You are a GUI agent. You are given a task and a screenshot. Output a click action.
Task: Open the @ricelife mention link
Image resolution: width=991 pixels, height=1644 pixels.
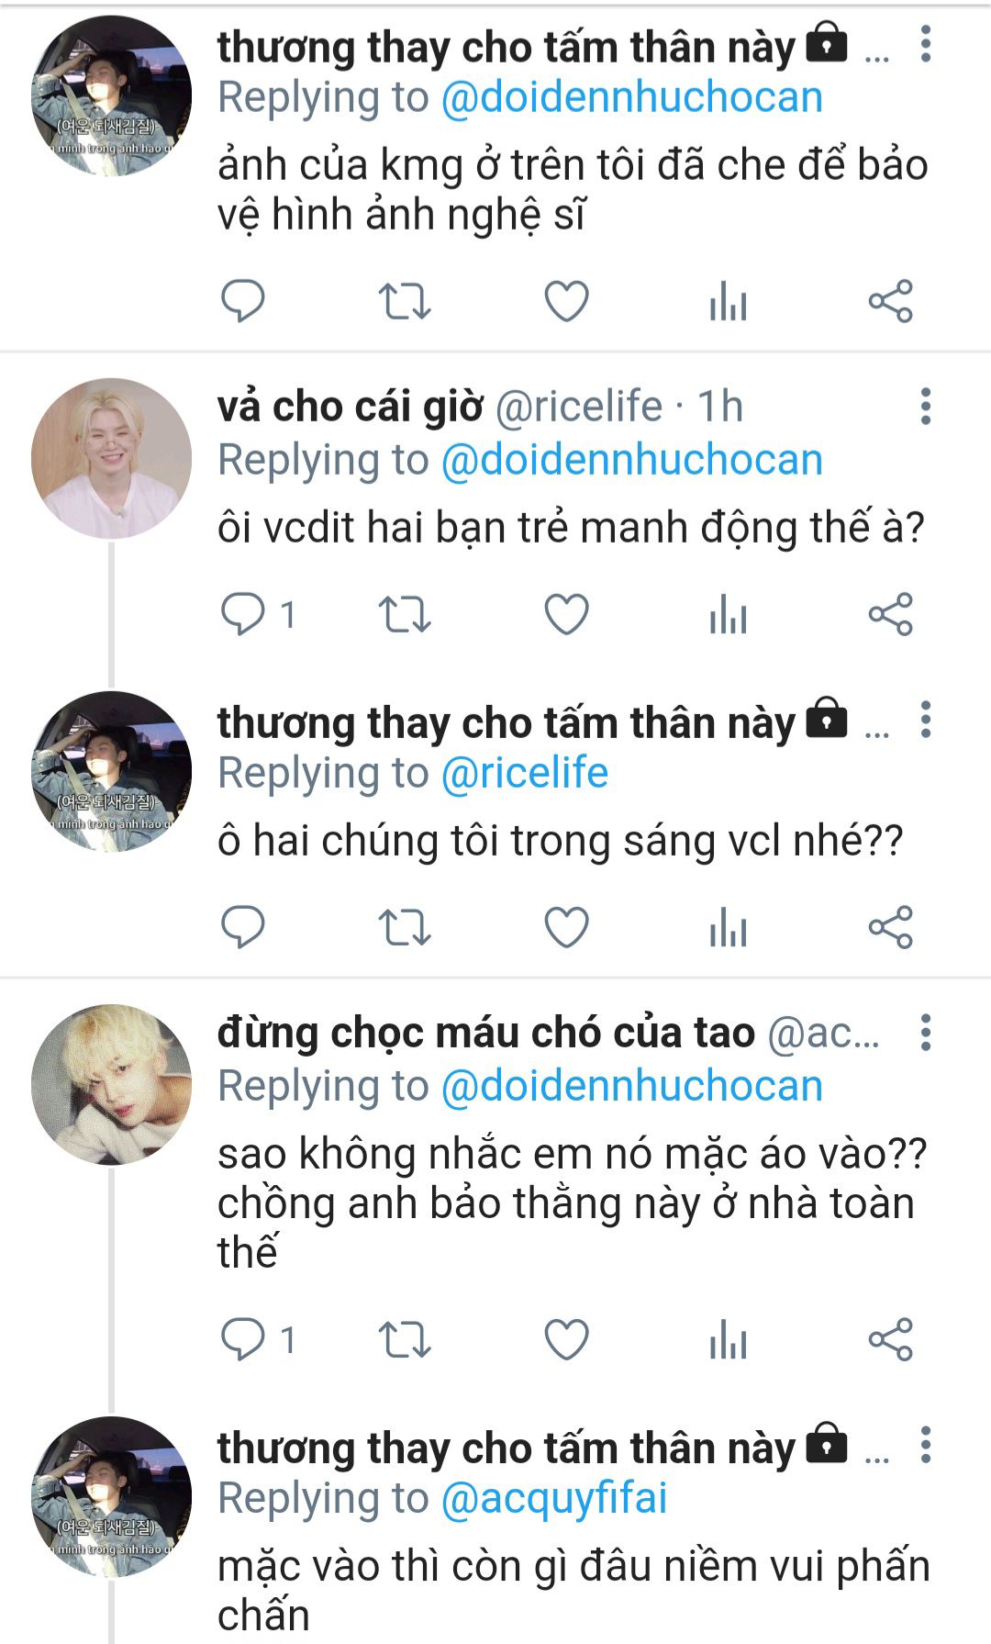tap(525, 773)
